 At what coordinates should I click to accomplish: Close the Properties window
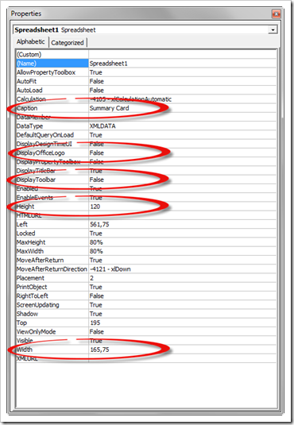coord(276,14)
